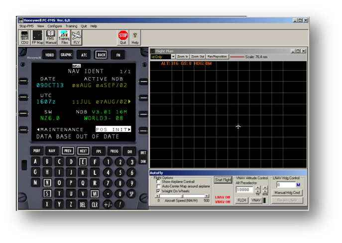Click the SP space key

point(131,194)
